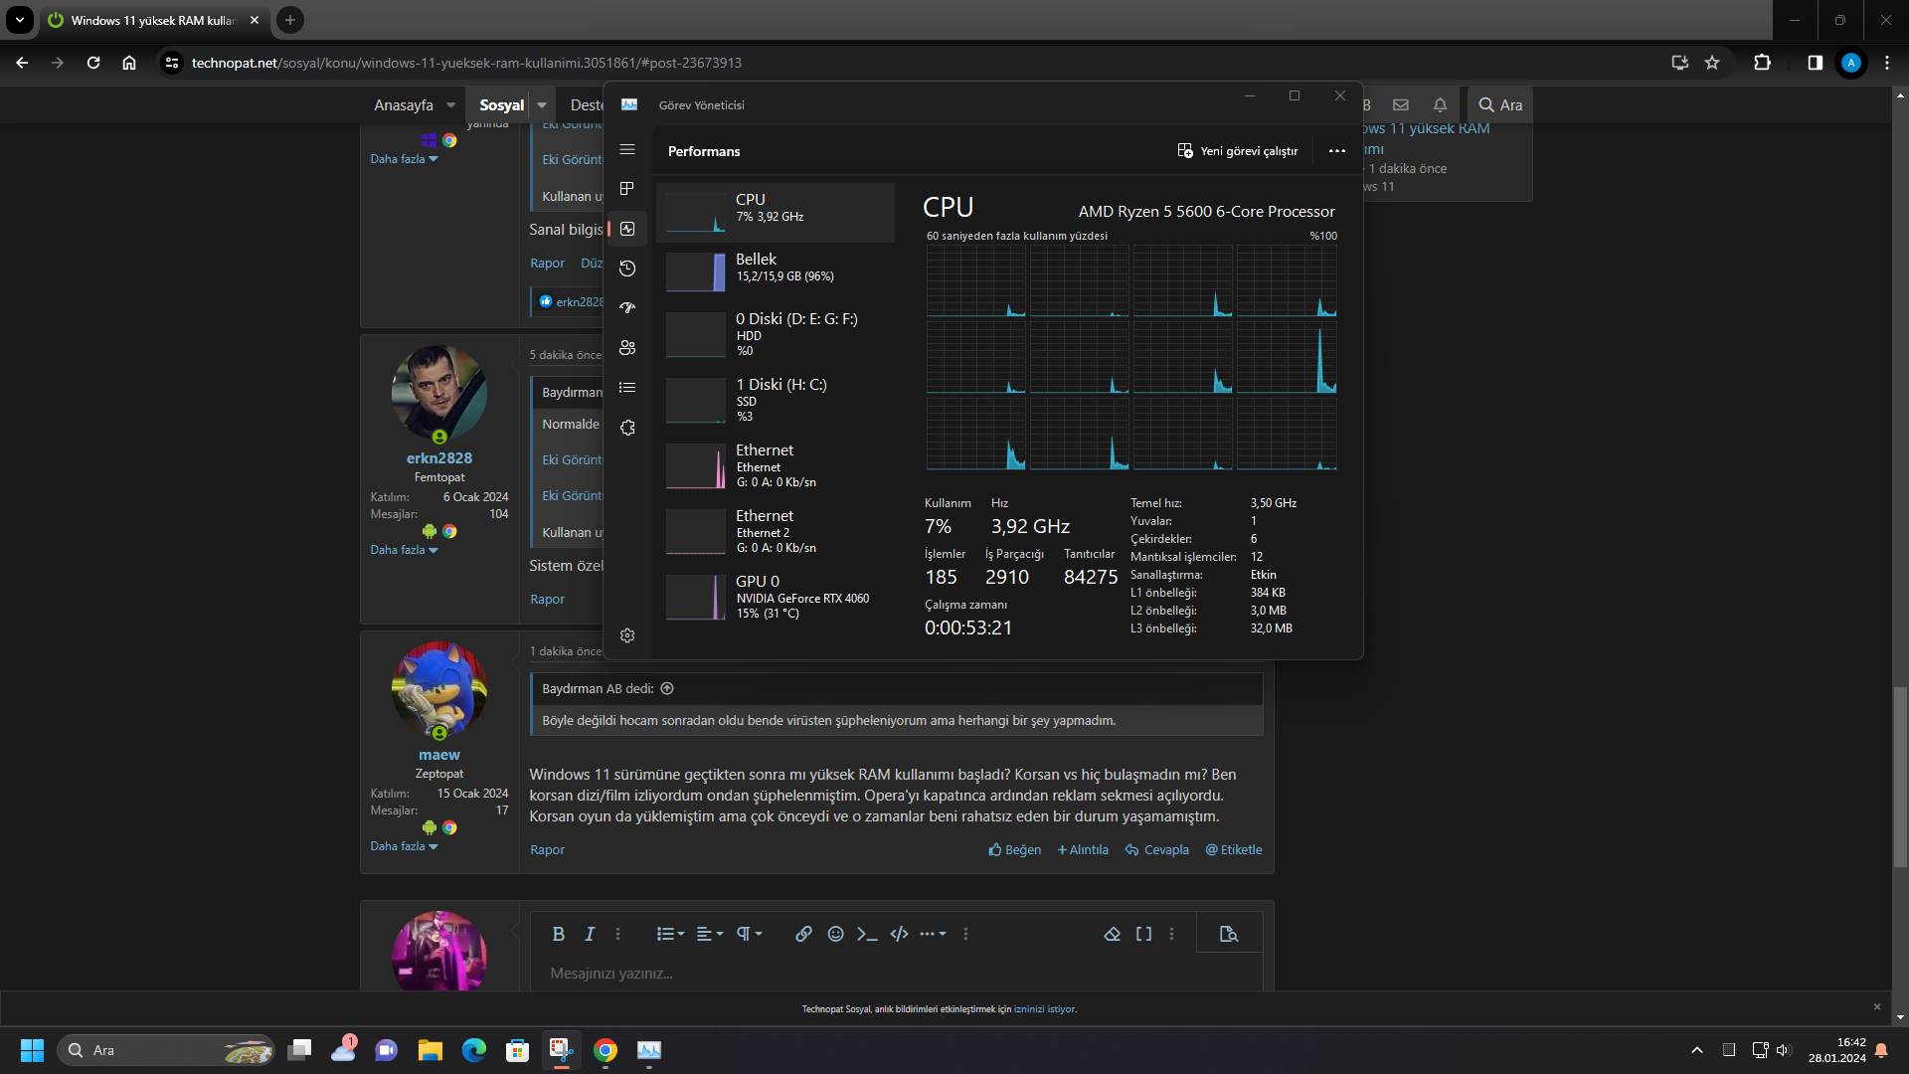The image size is (1909, 1074).
Task: Toggle bold formatting in reply editor
Action: (558, 934)
